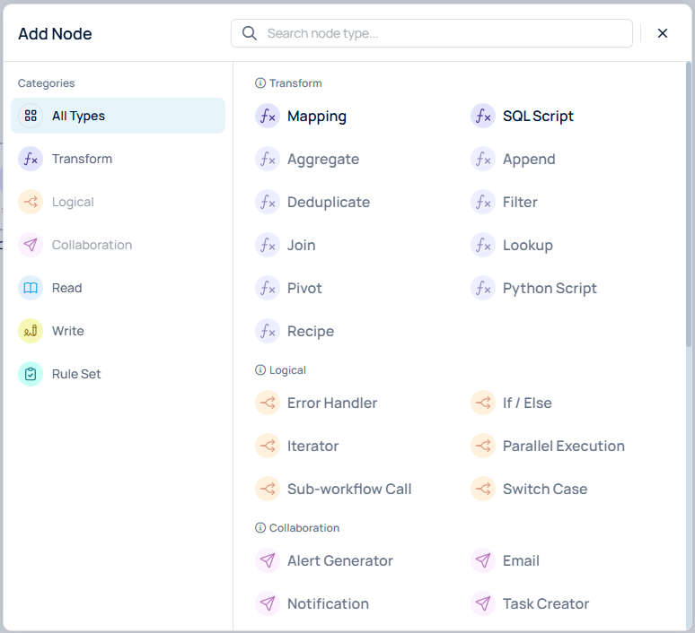Choose the SQL Script node icon

[x=483, y=116]
